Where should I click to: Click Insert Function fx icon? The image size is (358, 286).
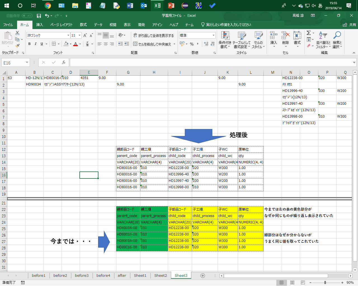(64, 63)
